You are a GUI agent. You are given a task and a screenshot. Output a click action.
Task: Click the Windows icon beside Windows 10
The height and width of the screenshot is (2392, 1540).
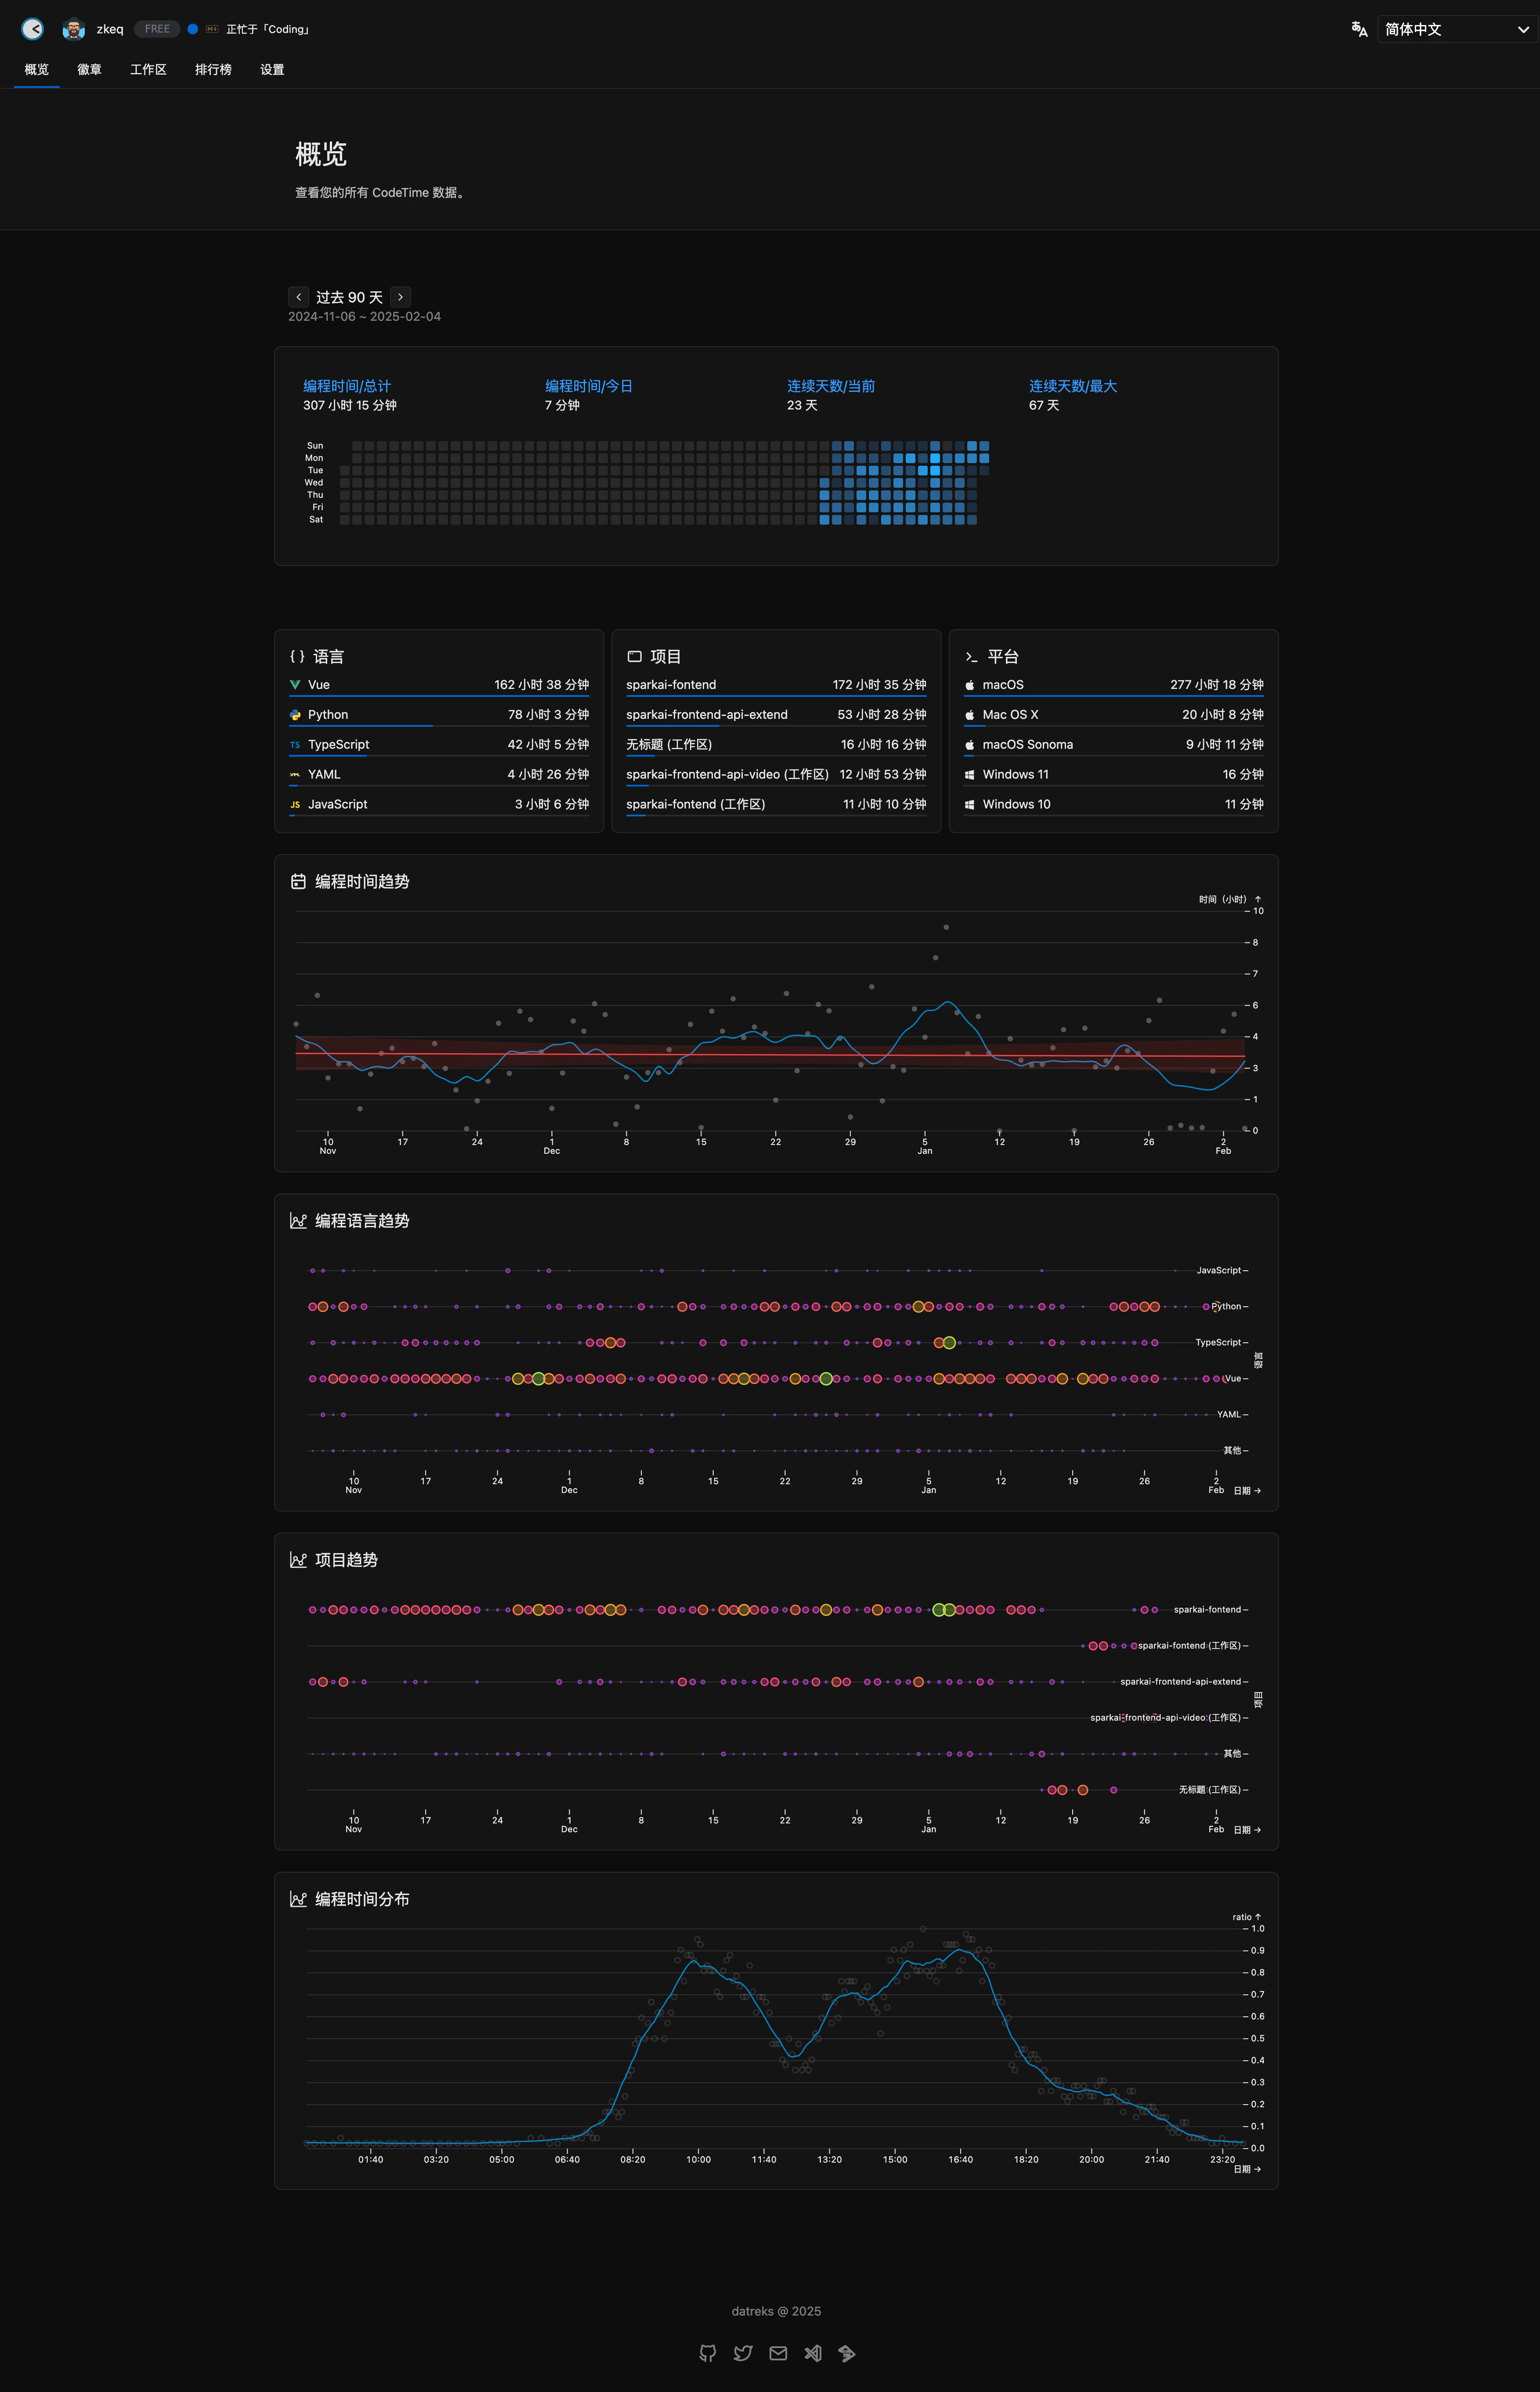point(969,805)
